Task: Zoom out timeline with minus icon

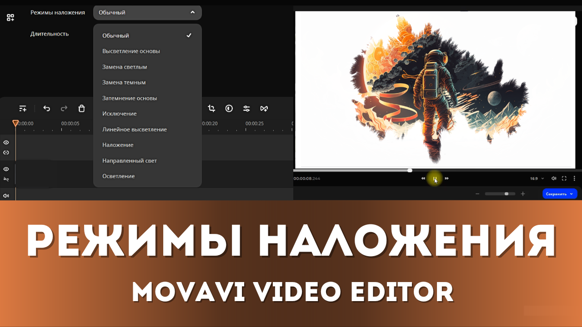Action: tap(477, 194)
